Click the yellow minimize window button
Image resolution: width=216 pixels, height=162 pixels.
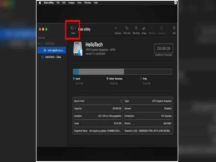pos(43,29)
